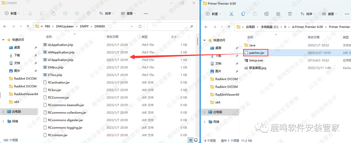Sort DM600 files by 大小 column header

pyautogui.click(x=174, y=37)
